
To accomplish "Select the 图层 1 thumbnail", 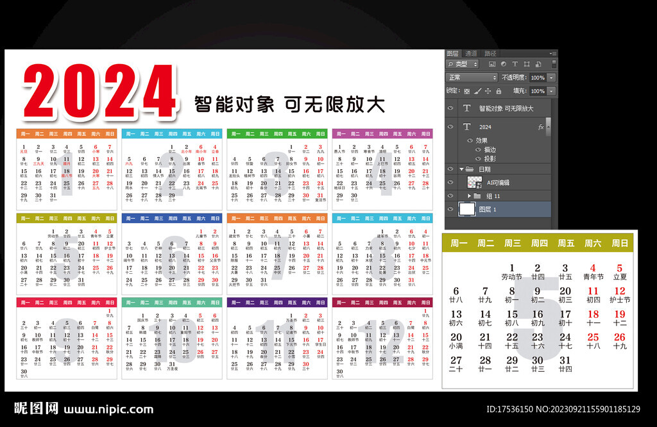I will pyautogui.click(x=469, y=207).
